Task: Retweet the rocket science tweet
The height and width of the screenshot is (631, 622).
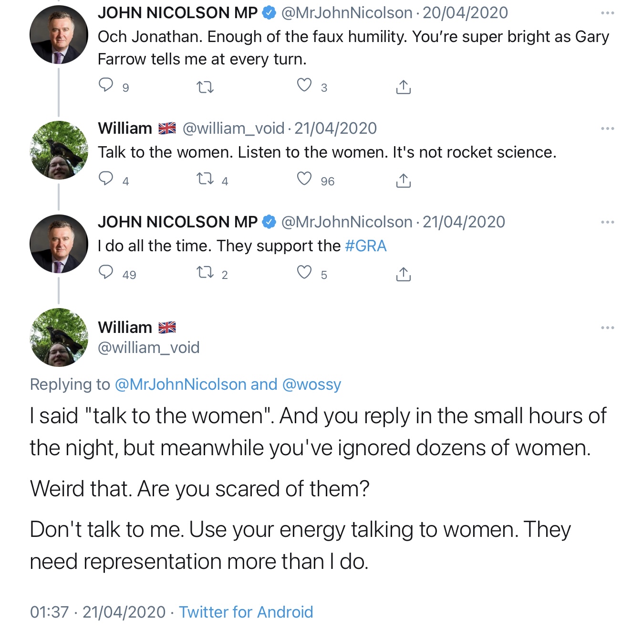Action: click(x=205, y=180)
